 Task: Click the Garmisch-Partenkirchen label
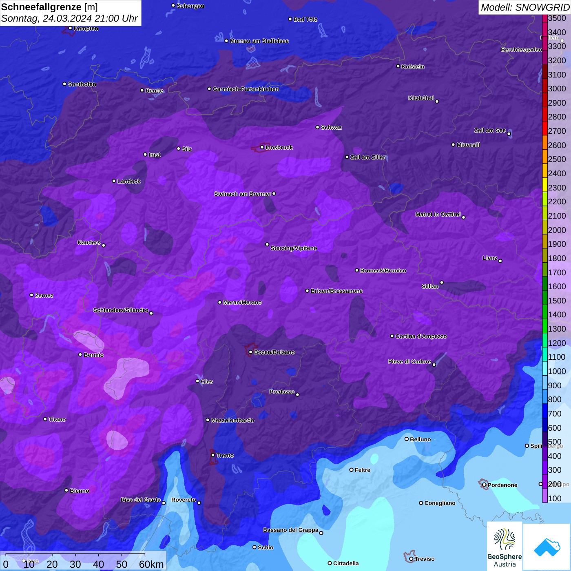point(246,89)
